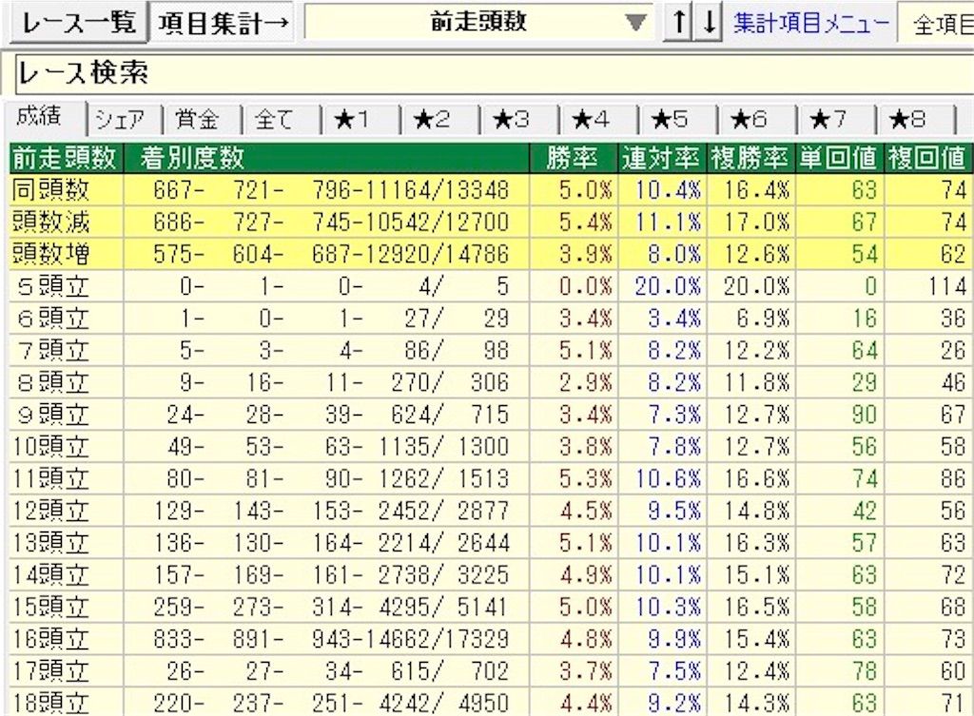Click 833- 891- 943-14662/17329 in 16頭立 row
974x716 pixels.
pos(331,639)
